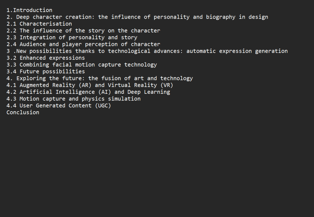Viewport: 314px width, 217px height.
Task: Click '2.3 Integration of personality and story'
Action: point(72,37)
